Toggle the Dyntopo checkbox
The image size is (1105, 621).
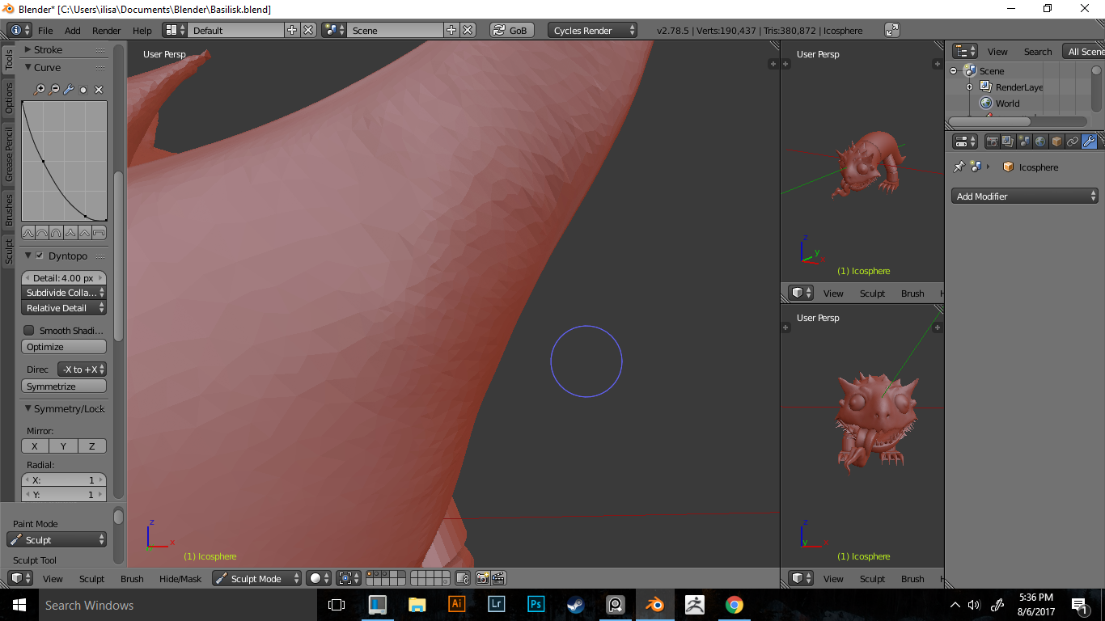tap(40, 256)
